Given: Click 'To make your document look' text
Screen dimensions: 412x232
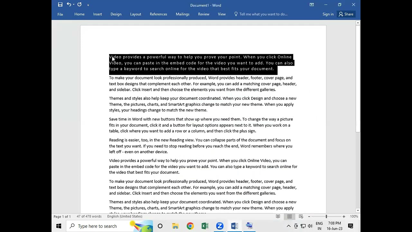Looking at the screenshot, I should (x=135, y=78).
